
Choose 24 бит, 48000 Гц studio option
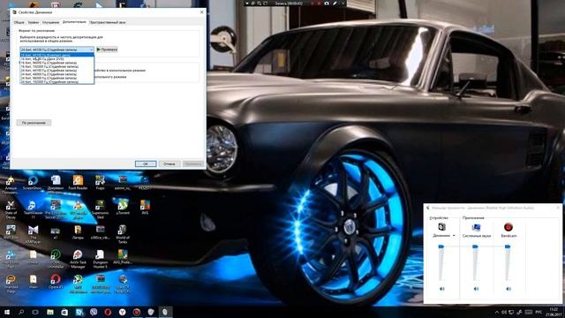56,74
